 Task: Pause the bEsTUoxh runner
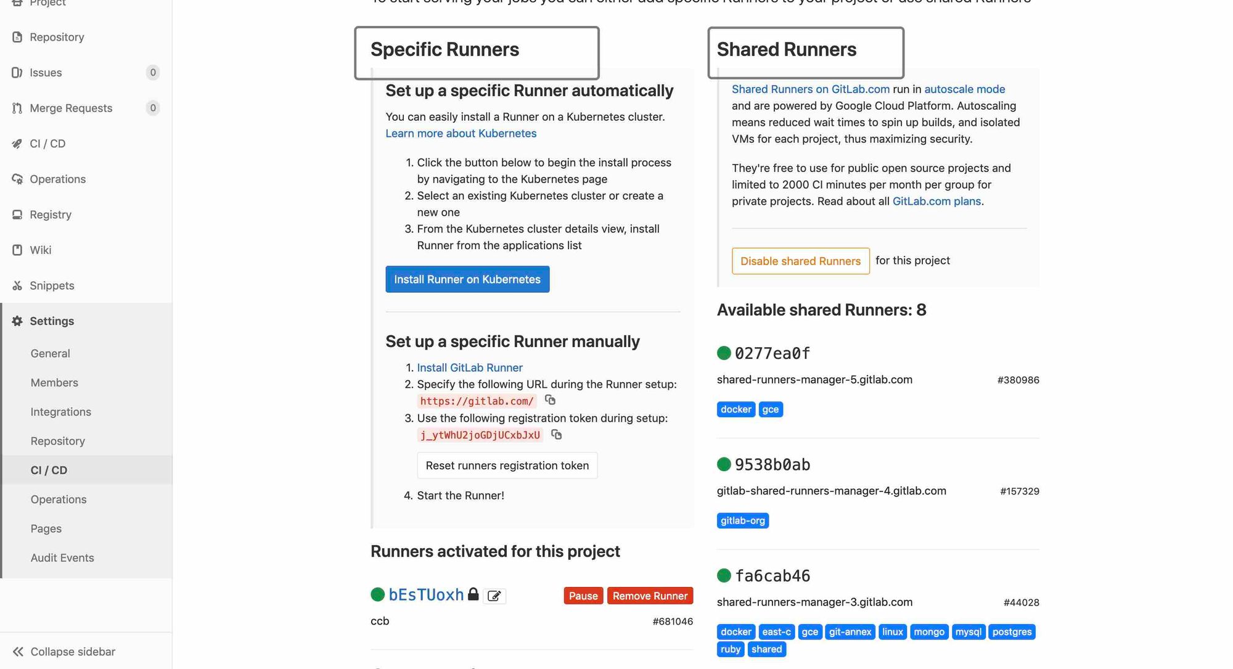(x=583, y=596)
